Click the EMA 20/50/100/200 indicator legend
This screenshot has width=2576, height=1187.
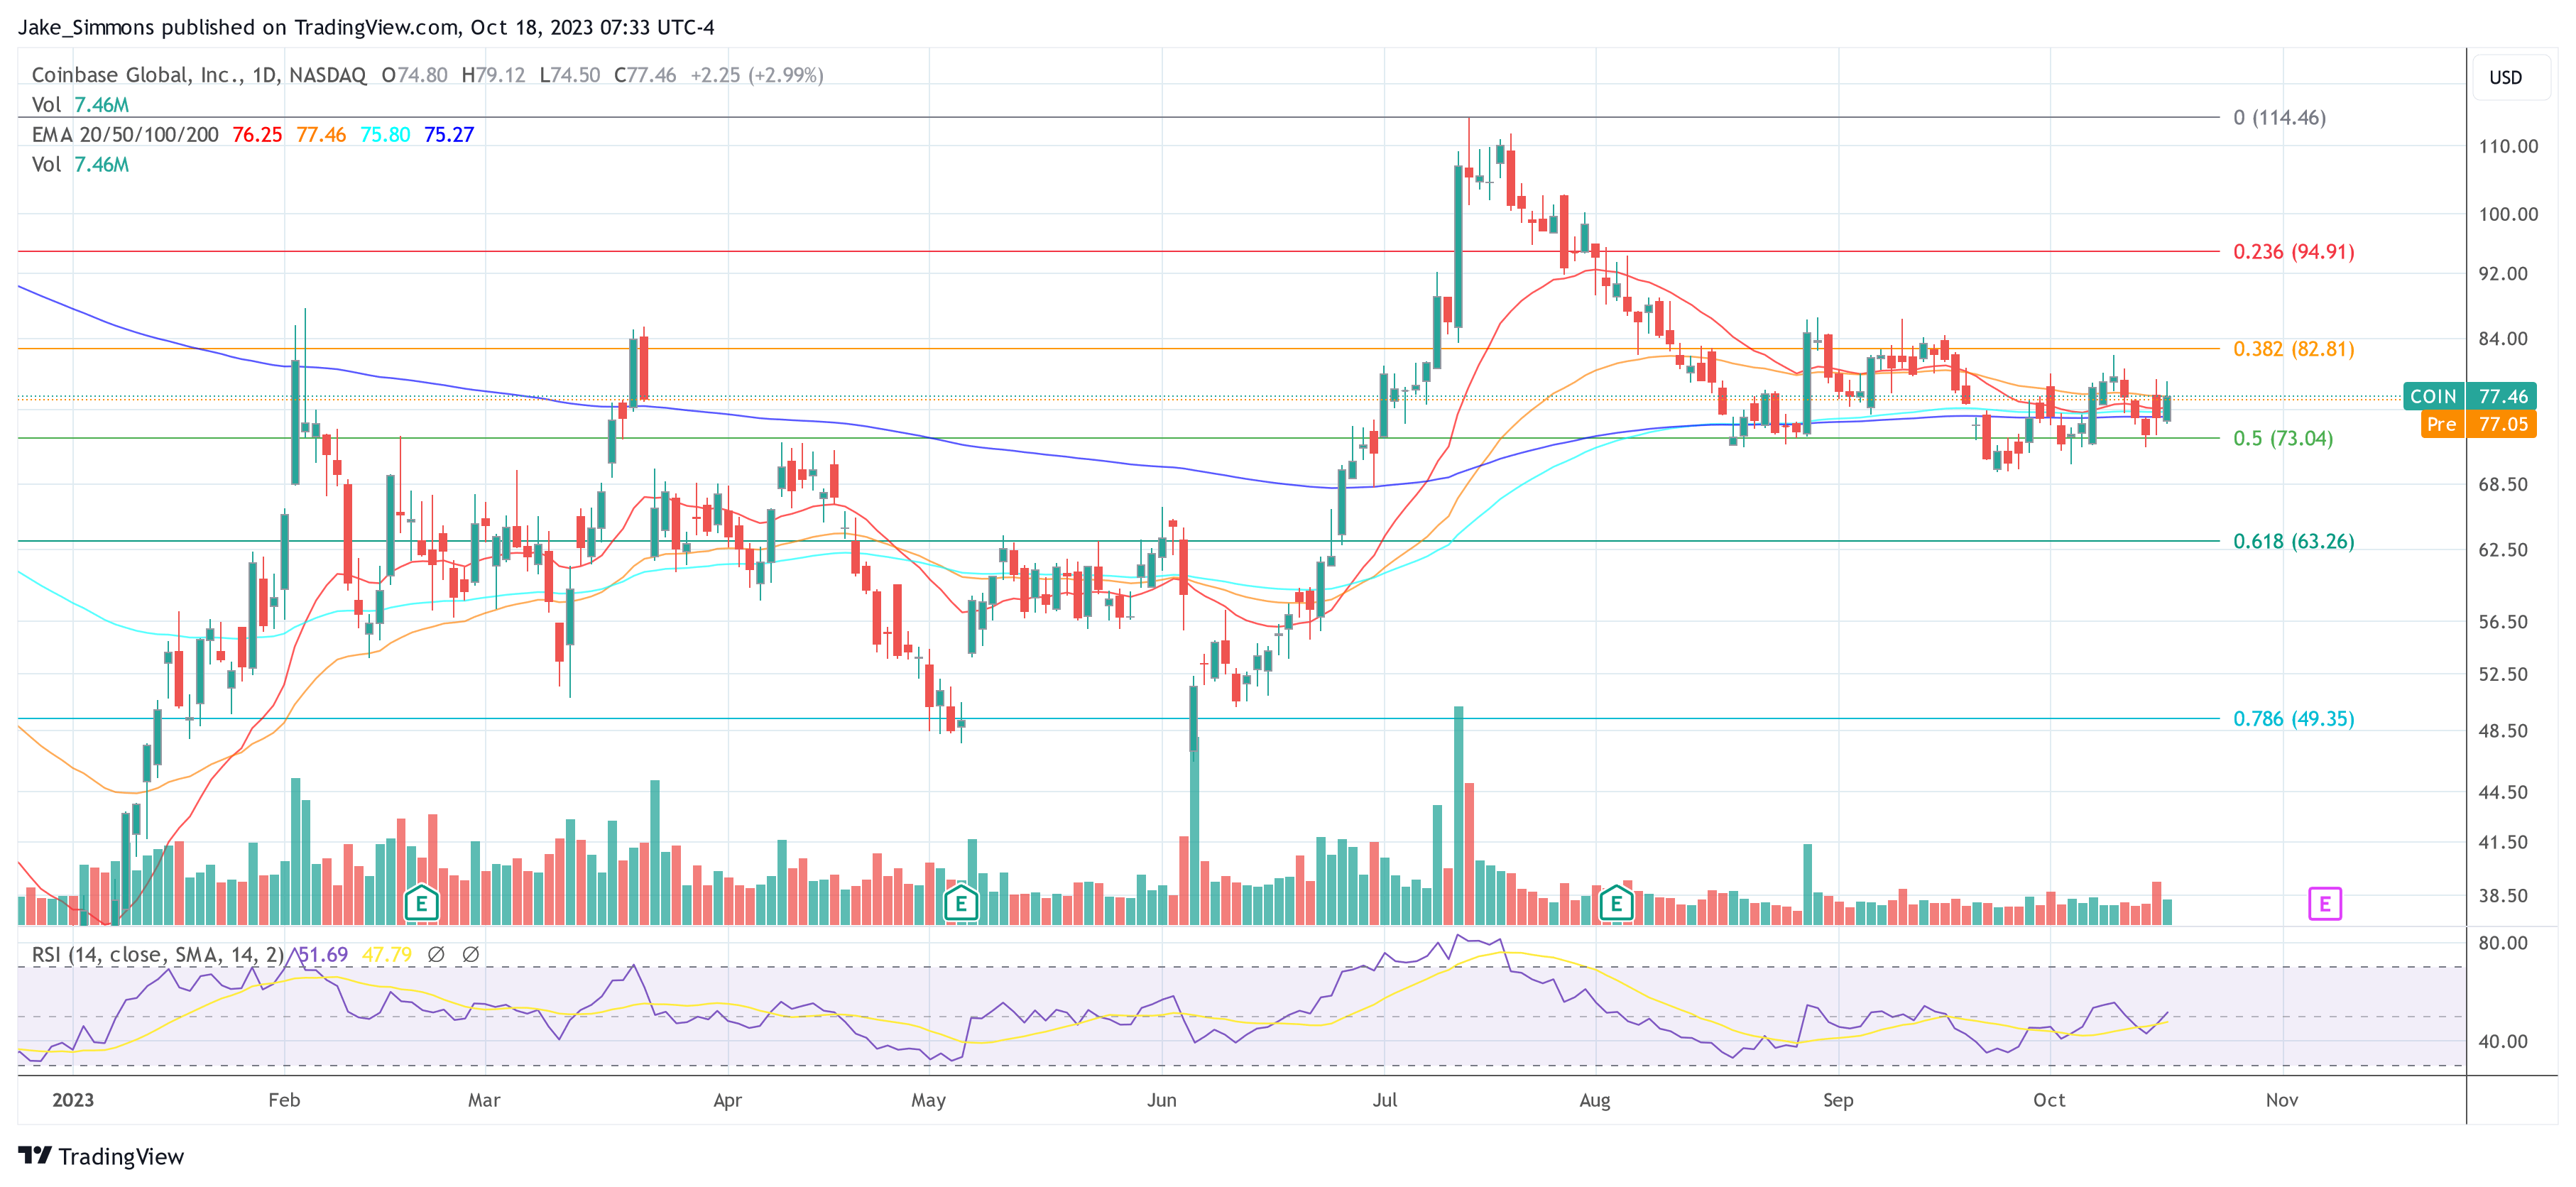click(125, 135)
